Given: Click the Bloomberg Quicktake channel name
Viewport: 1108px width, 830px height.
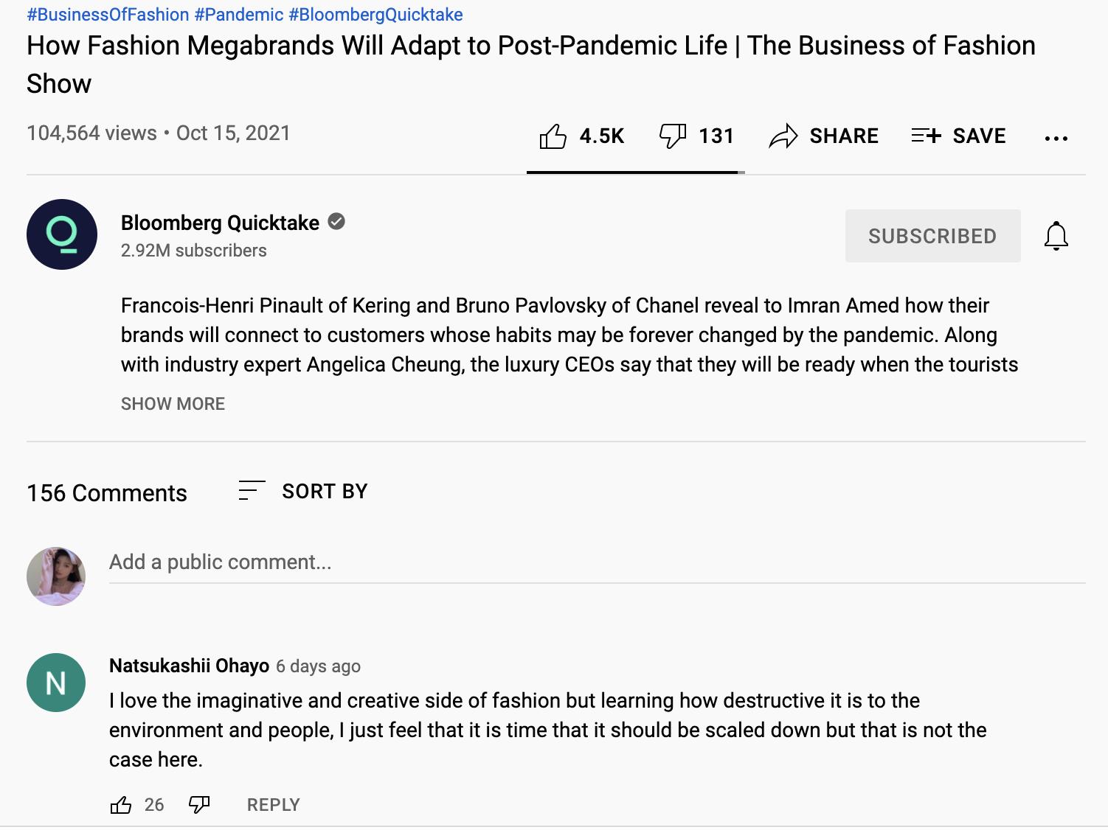Looking at the screenshot, I should tap(220, 223).
